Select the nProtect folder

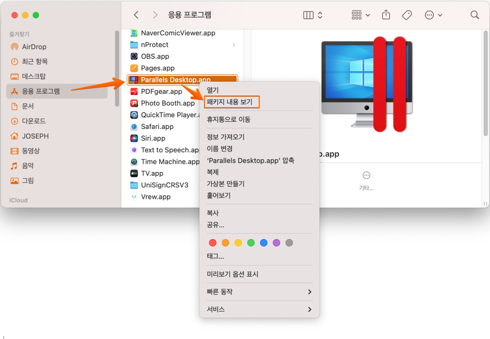pyautogui.click(x=183, y=45)
